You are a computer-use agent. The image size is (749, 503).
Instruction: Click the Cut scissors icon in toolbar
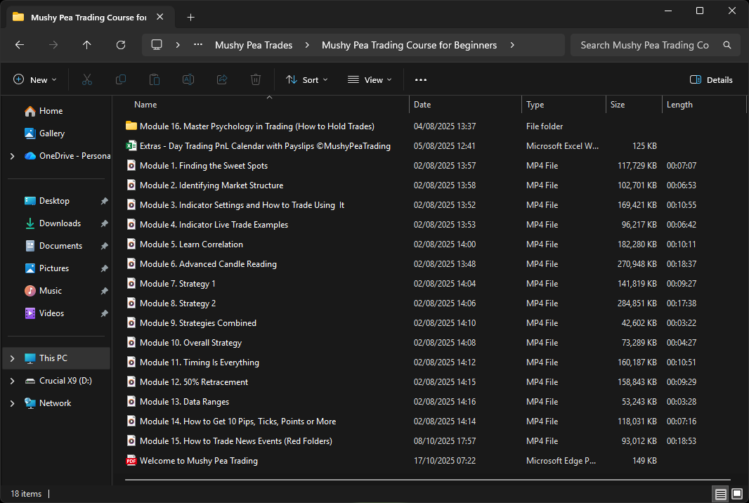pos(87,80)
